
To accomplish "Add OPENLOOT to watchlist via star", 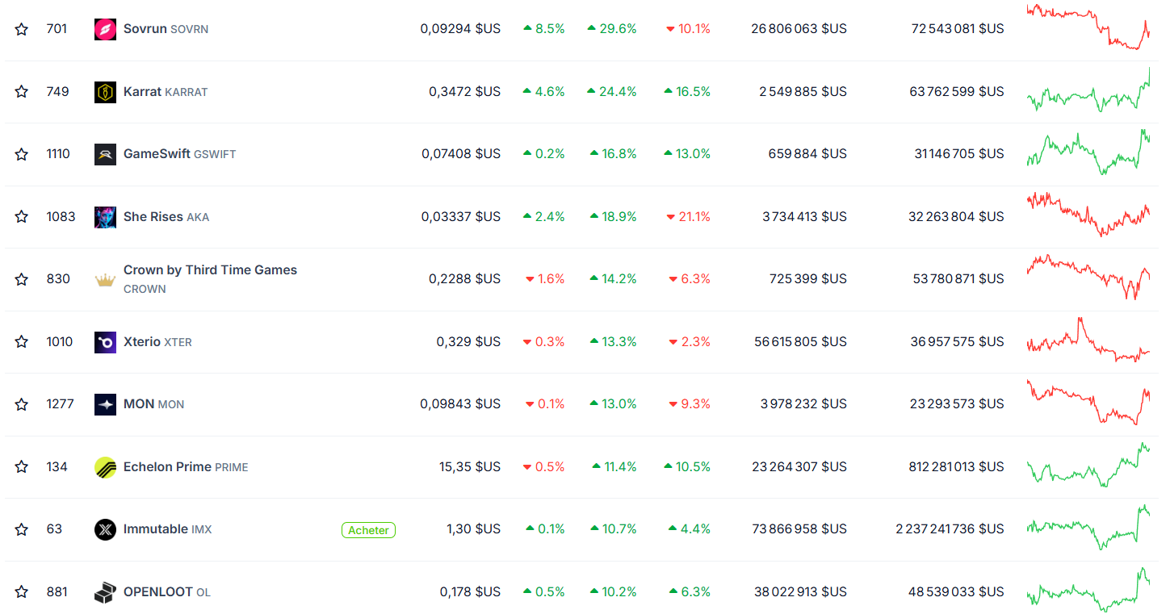I will pyautogui.click(x=22, y=591).
